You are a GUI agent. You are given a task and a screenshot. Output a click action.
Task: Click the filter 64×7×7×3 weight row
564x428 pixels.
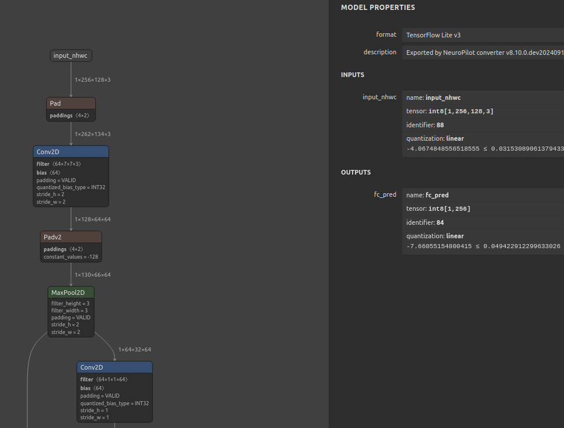tap(58, 164)
